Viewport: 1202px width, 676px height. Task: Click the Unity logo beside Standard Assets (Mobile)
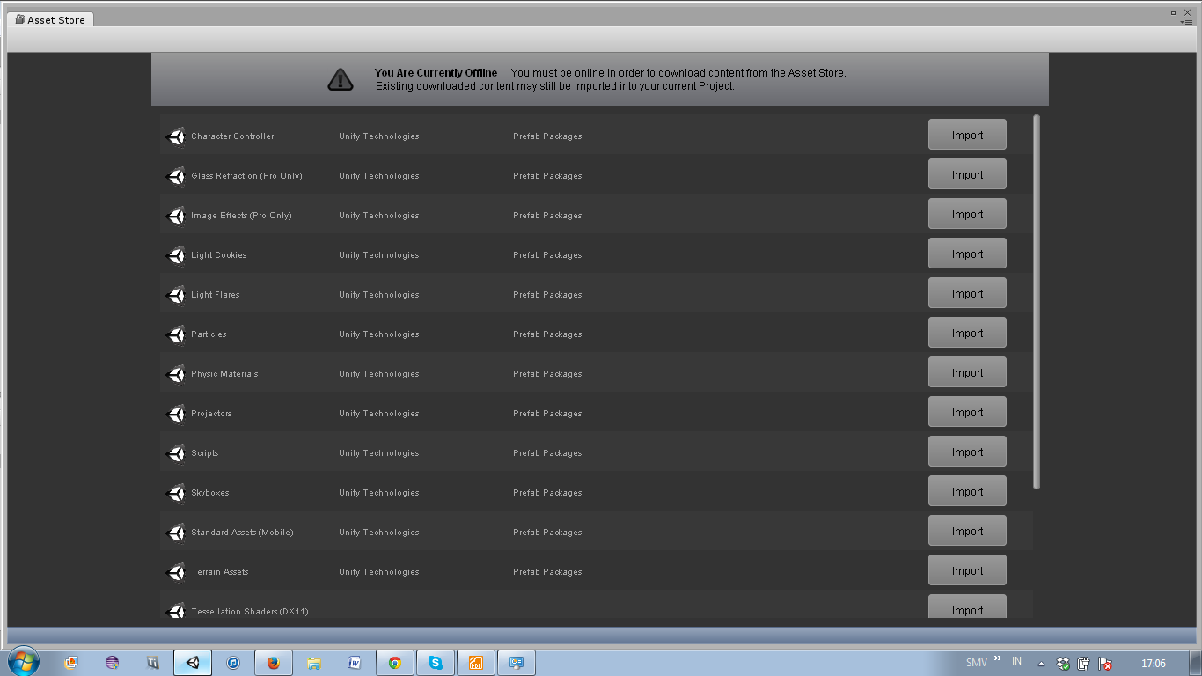point(176,533)
